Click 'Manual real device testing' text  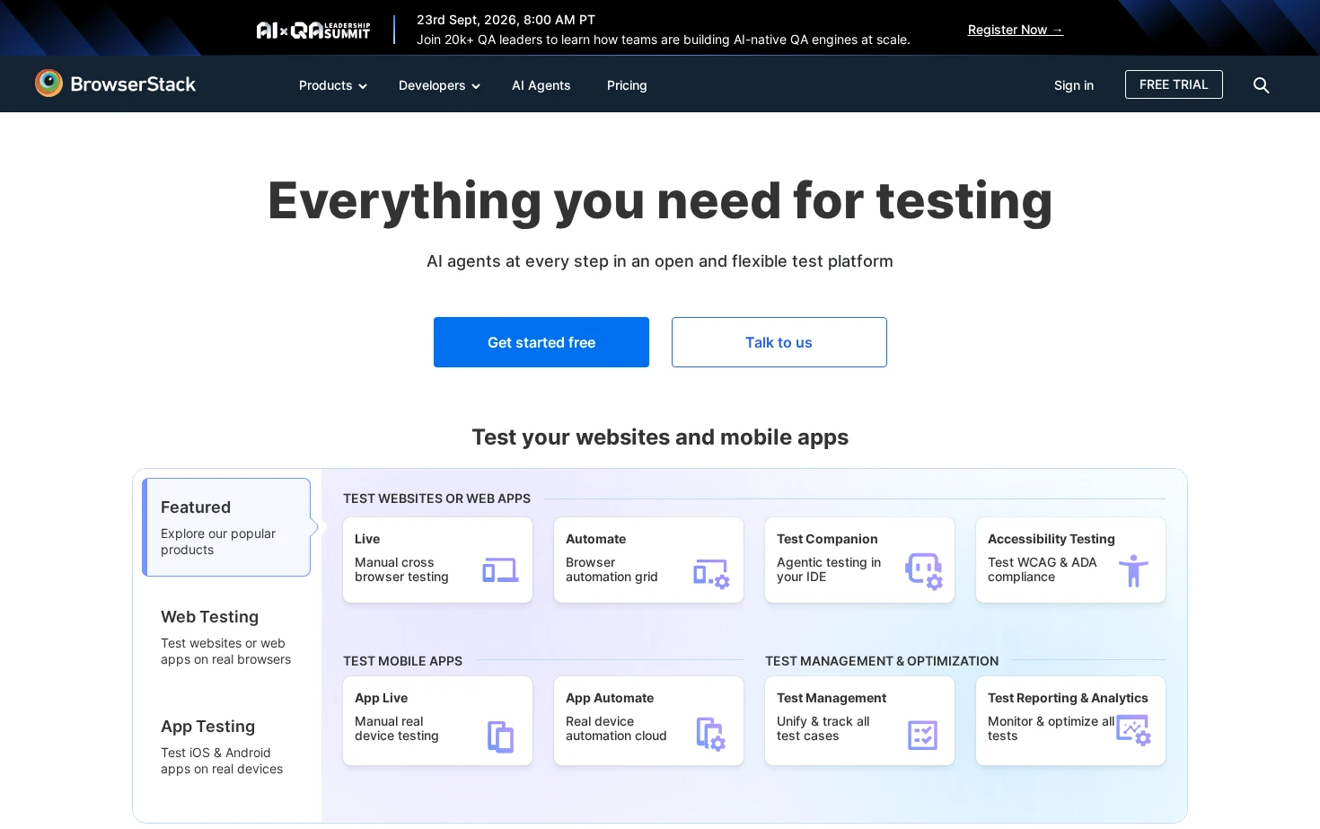397,728
